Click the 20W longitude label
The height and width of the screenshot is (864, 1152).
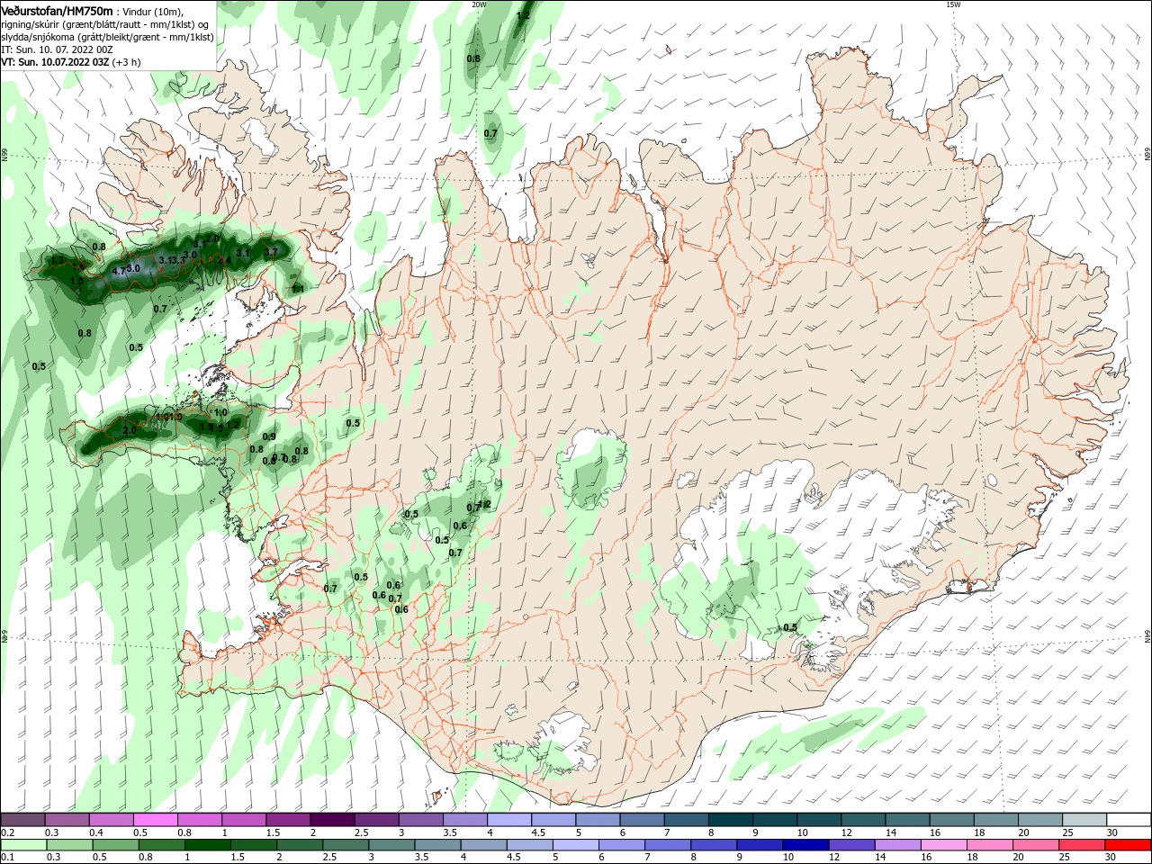point(479,4)
